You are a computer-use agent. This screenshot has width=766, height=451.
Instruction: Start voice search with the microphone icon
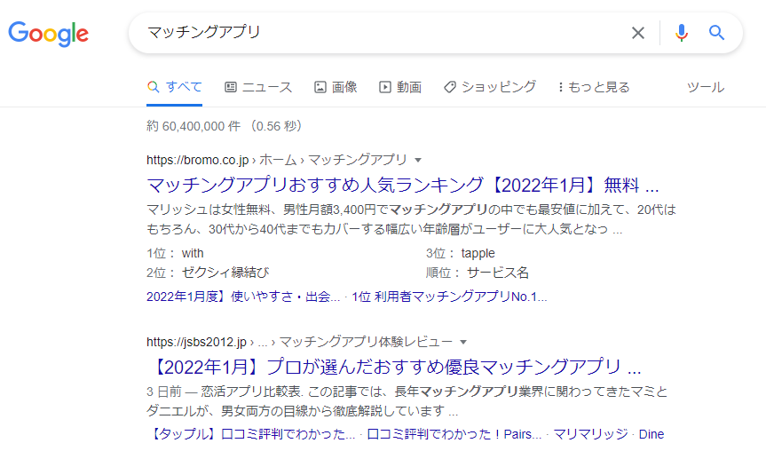[682, 33]
